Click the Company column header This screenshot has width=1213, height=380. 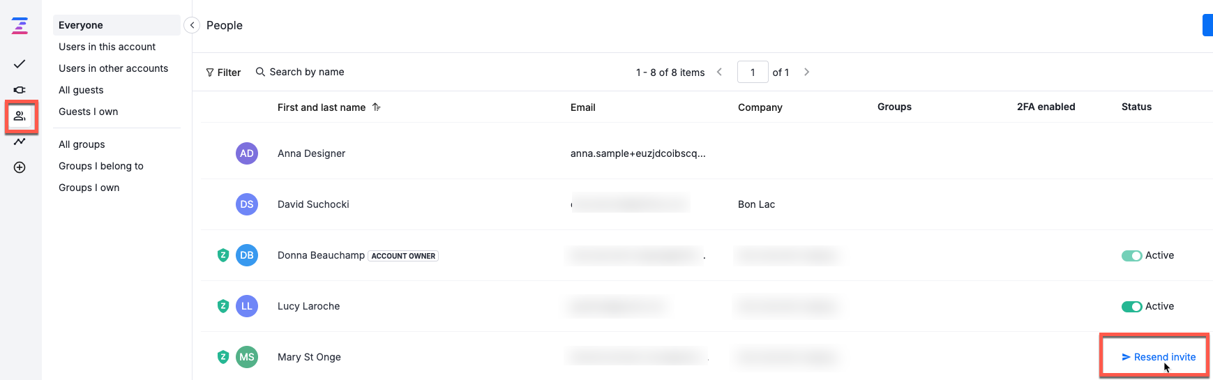point(760,107)
